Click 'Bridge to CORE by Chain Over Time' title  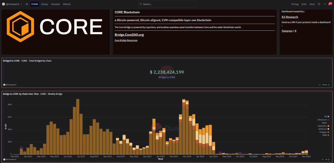click(21, 94)
